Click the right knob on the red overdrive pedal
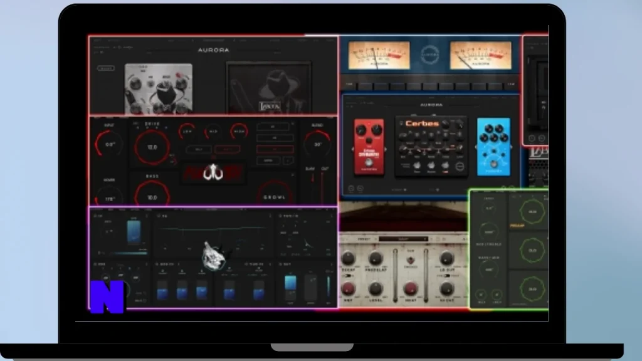The image size is (642, 361). (376, 130)
